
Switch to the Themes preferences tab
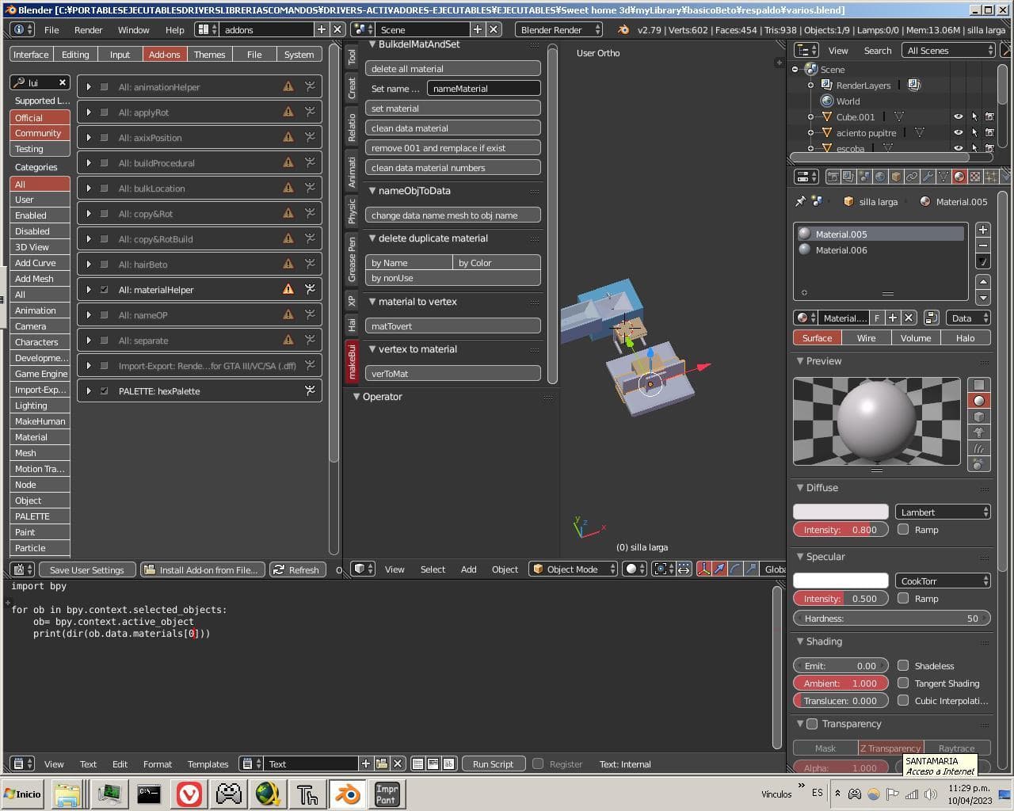coord(209,54)
